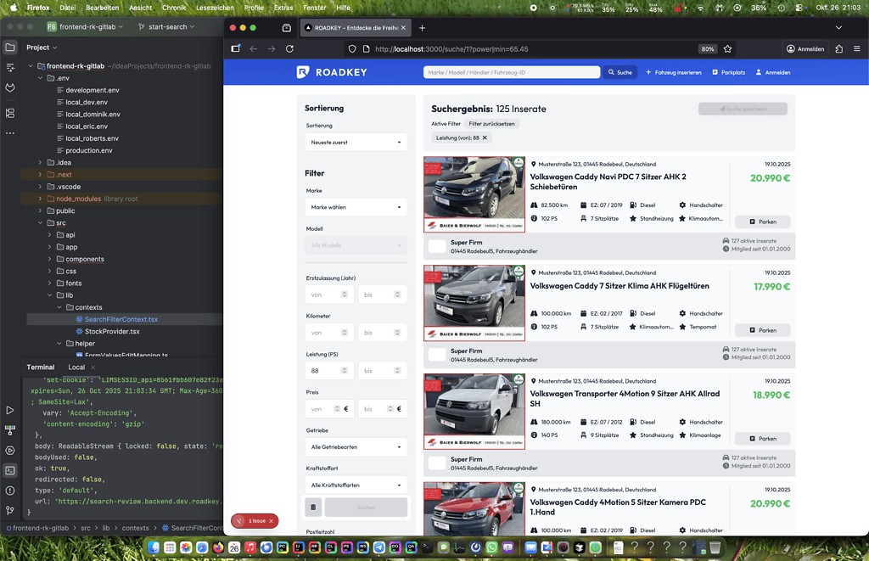Image resolution: width=869 pixels, height=561 pixels.
Task: Click the trash icon to clear filters
Action: [313, 508]
